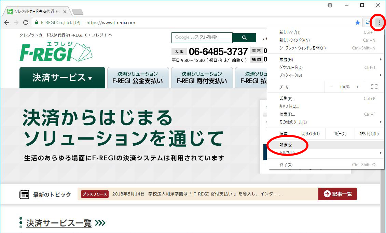
Task: Click the user profile icon in the title bar
Action: point(330,5)
